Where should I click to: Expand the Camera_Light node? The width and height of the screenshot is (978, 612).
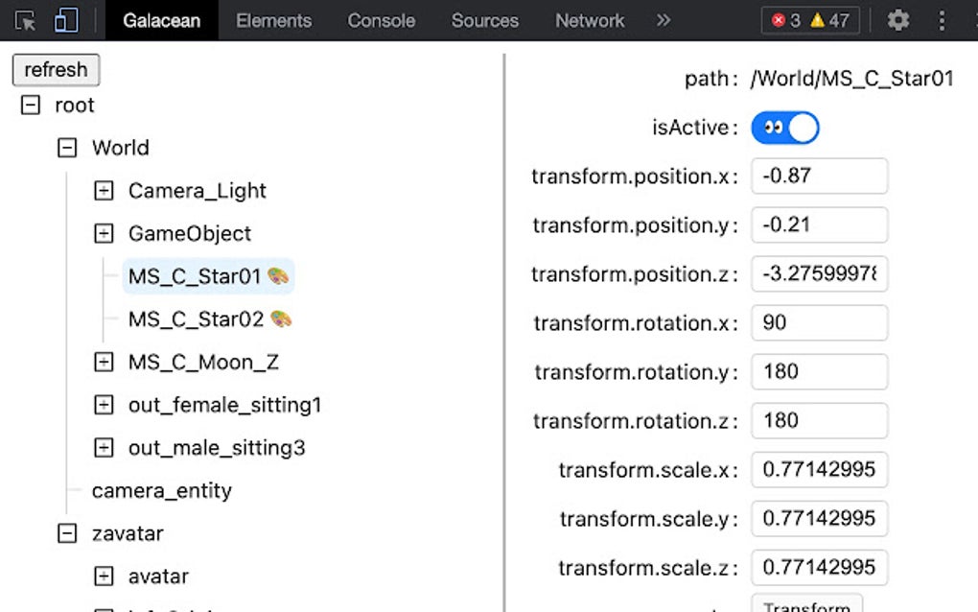coord(104,191)
